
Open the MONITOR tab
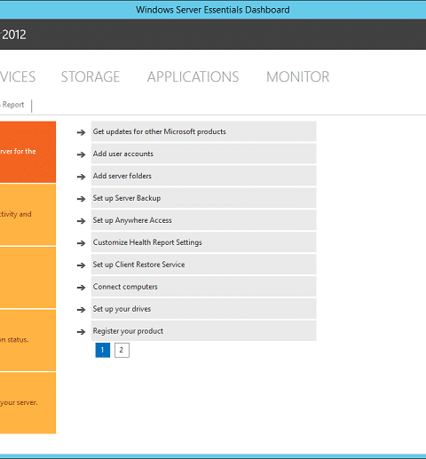pyautogui.click(x=297, y=76)
